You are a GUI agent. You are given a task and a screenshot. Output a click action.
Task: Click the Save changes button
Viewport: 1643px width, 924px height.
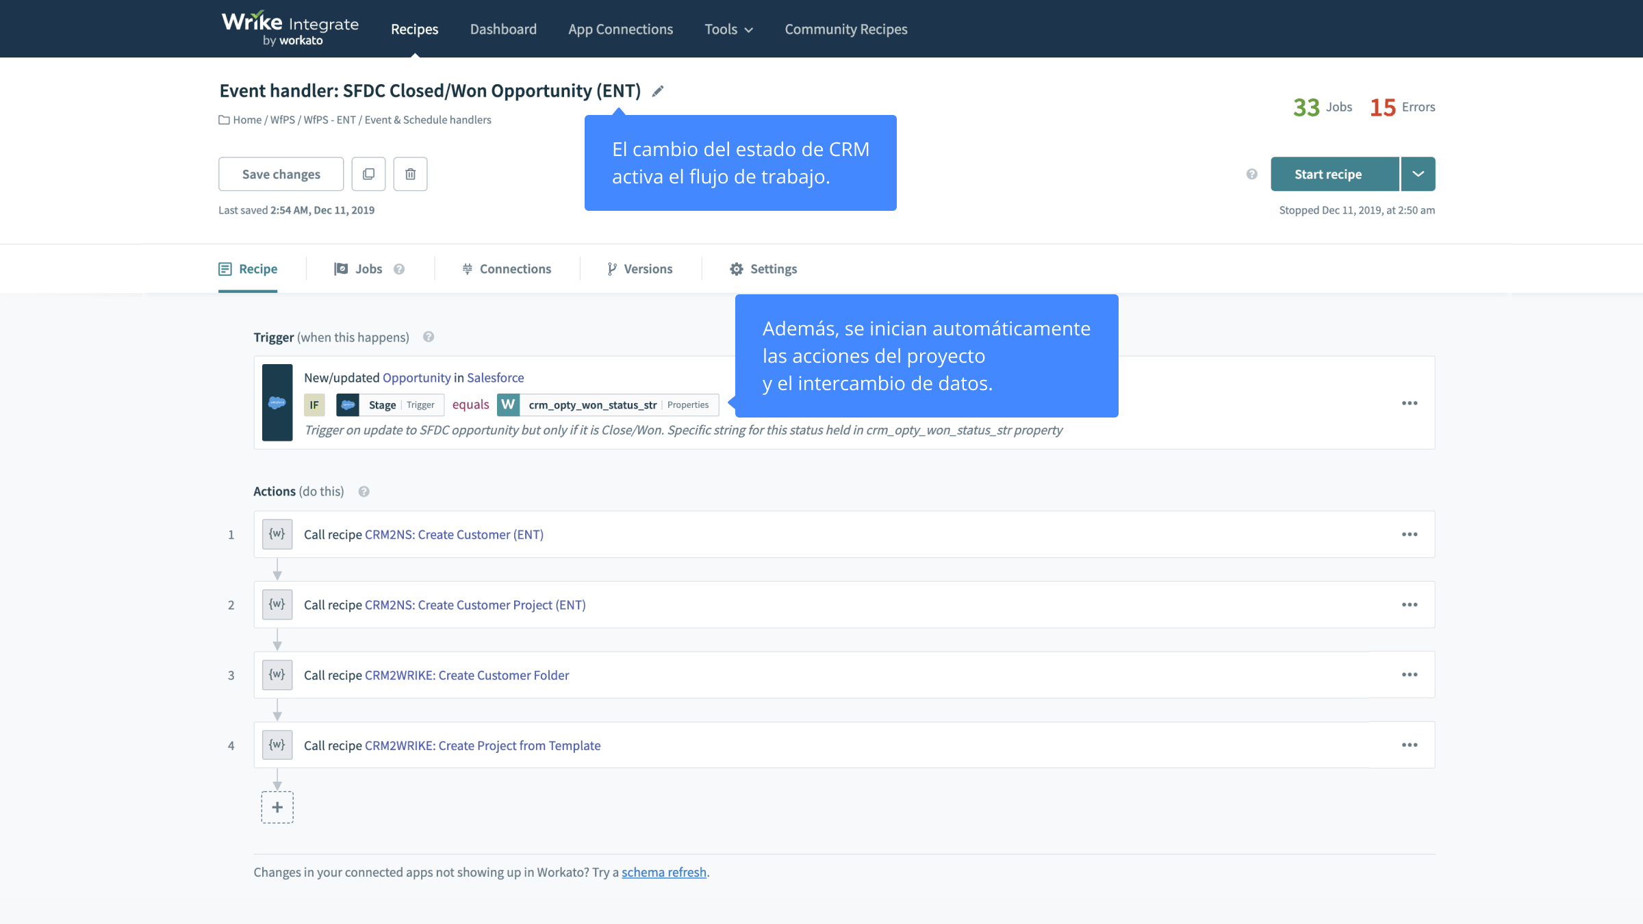[281, 174]
